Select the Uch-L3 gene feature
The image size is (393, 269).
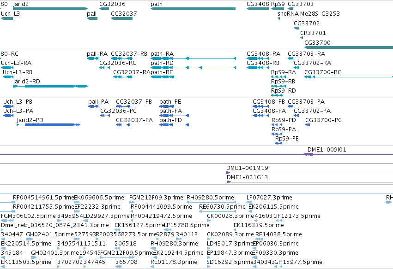click(7, 18)
